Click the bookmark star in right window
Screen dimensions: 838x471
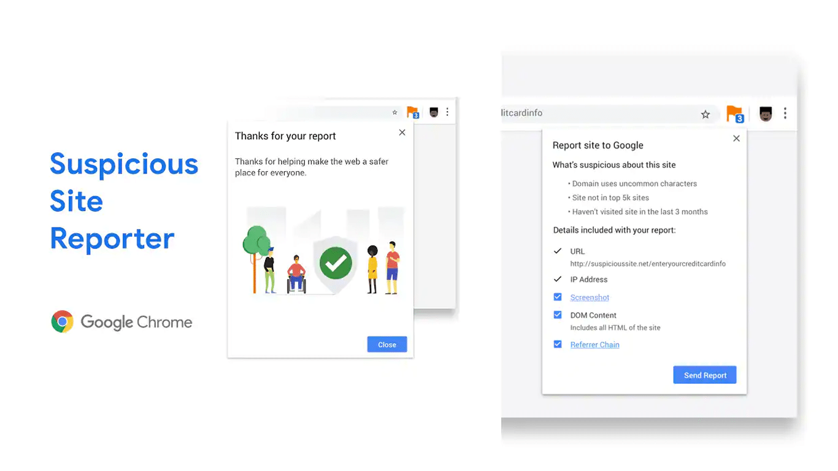(x=705, y=114)
